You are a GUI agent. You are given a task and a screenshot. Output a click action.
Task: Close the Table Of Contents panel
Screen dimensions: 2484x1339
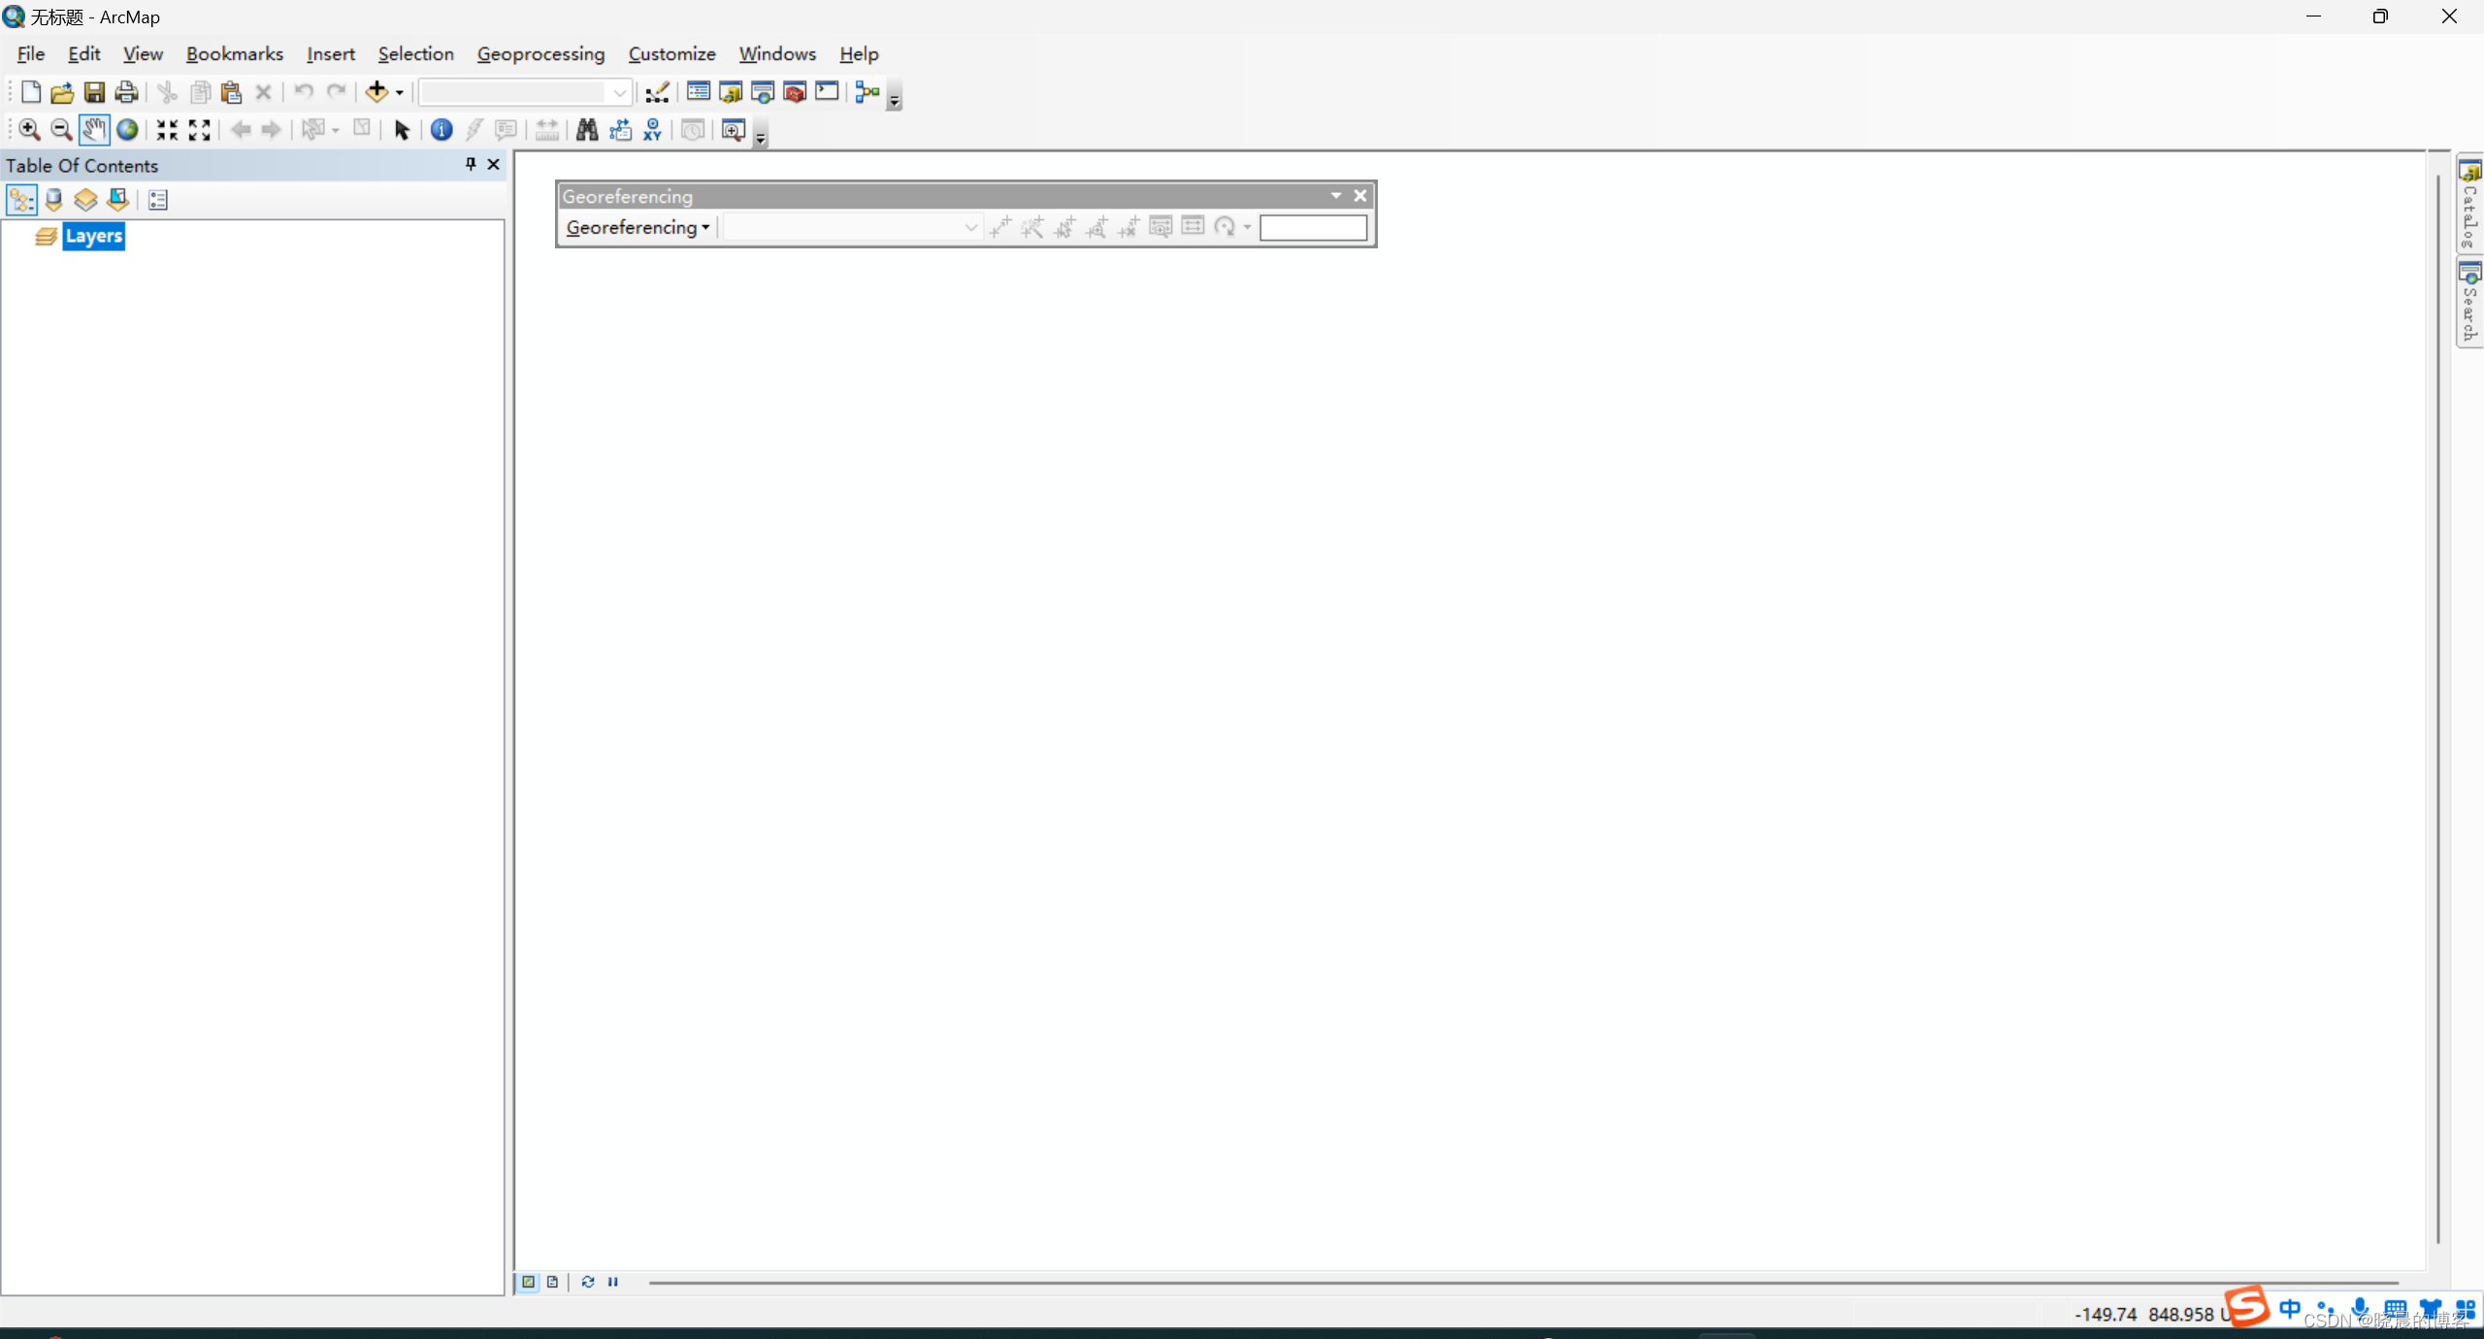tap(493, 165)
